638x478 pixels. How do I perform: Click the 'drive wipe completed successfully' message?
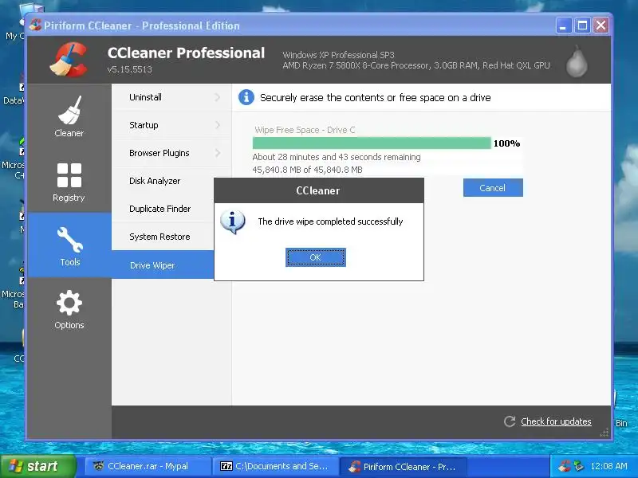330,221
